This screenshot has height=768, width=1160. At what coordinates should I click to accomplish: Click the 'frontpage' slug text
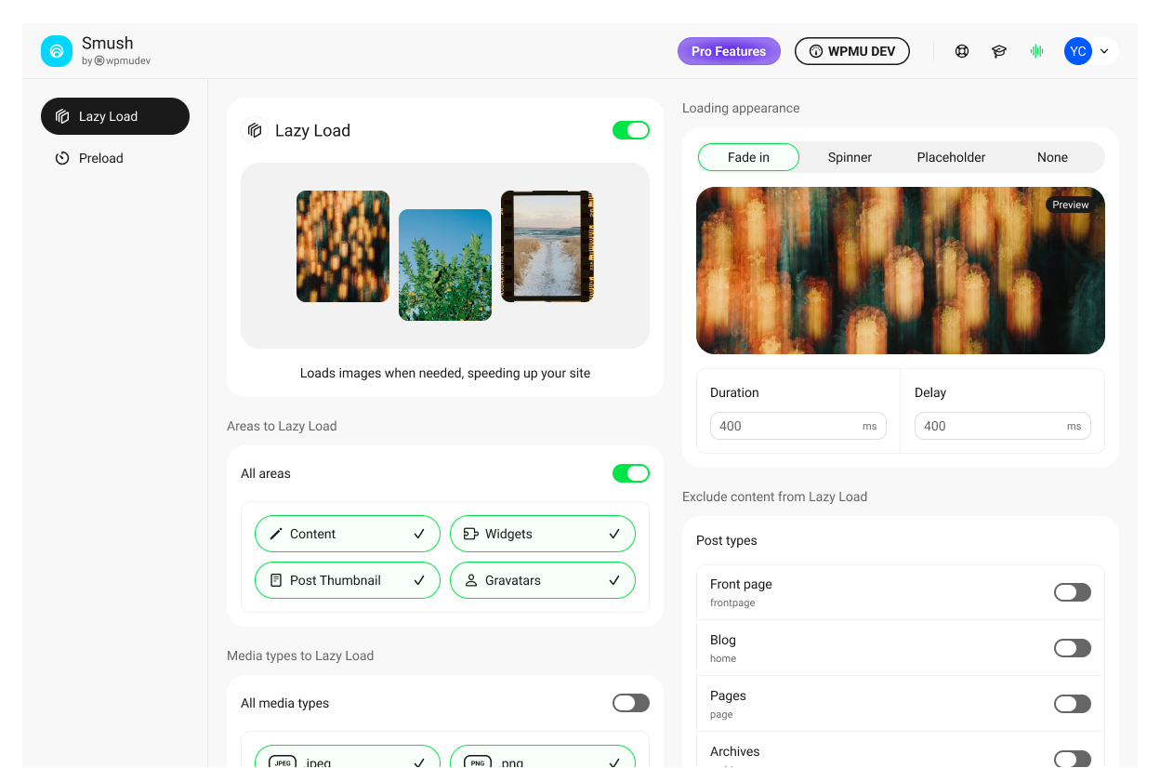pos(732,602)
